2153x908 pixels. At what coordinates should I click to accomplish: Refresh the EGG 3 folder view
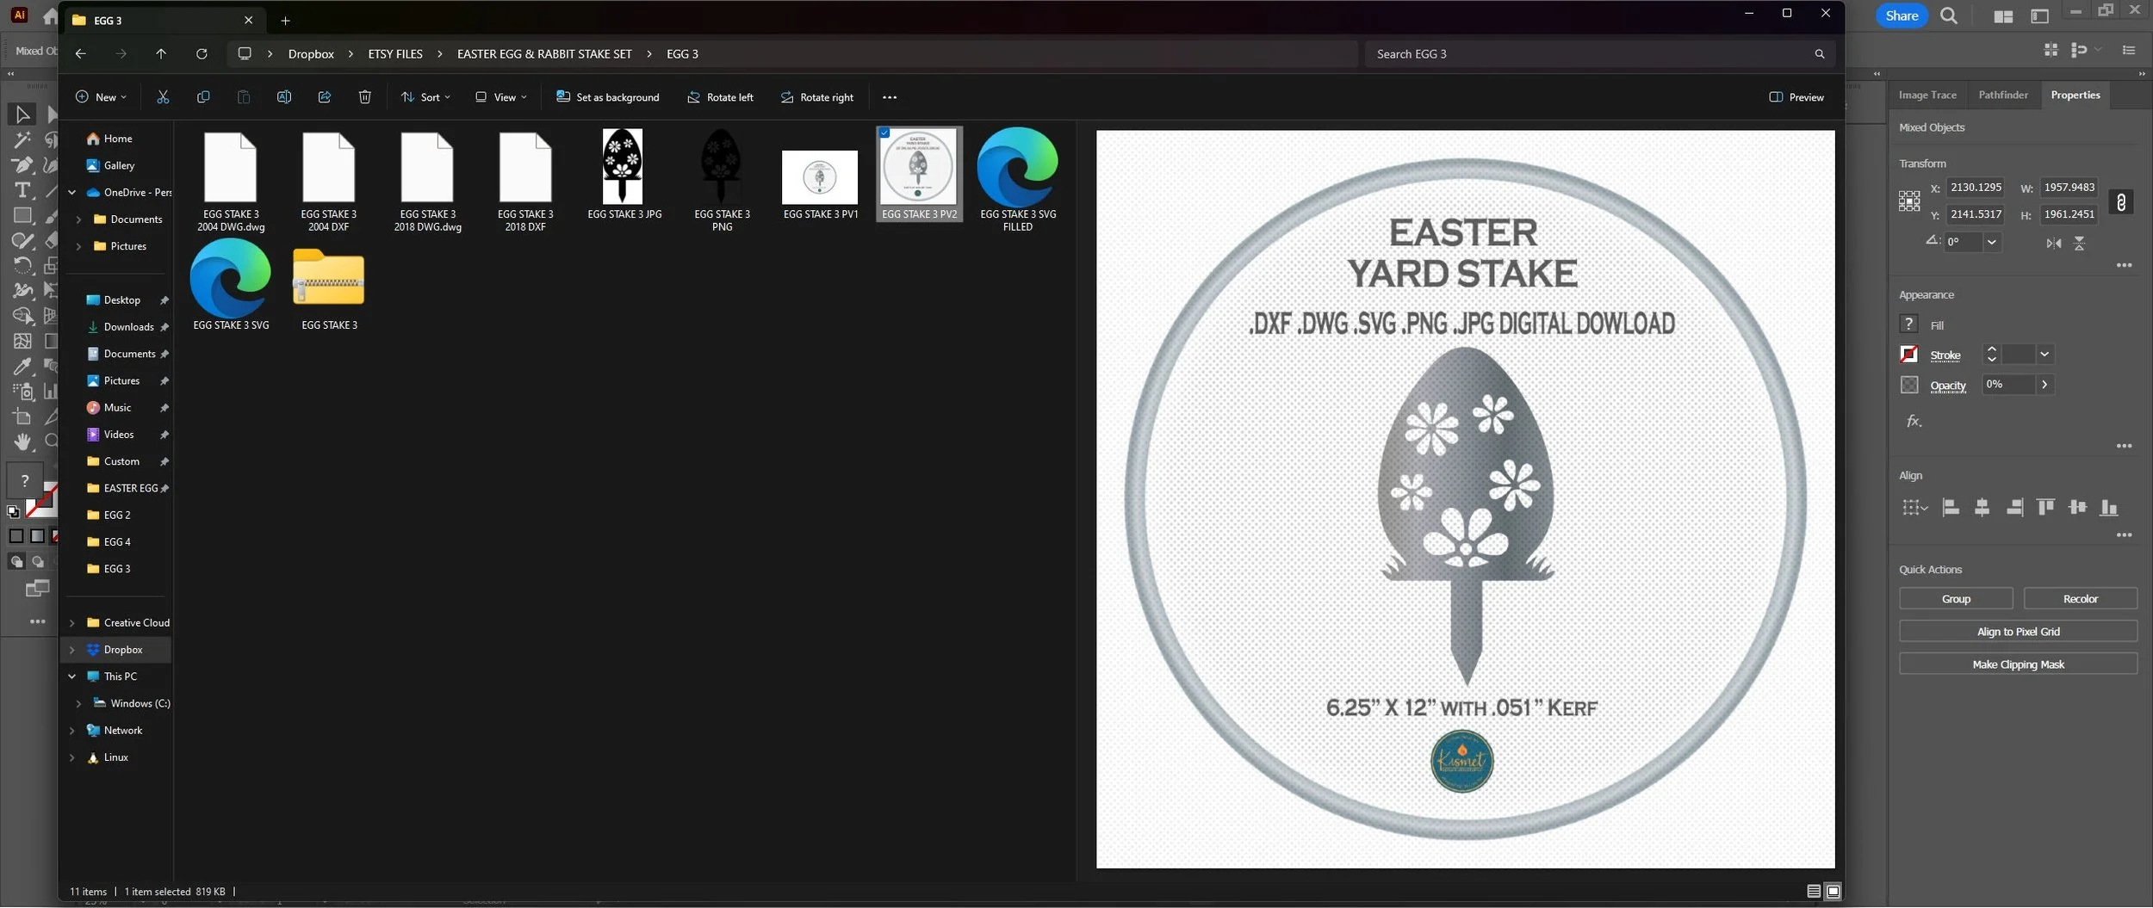pos(202,53)
